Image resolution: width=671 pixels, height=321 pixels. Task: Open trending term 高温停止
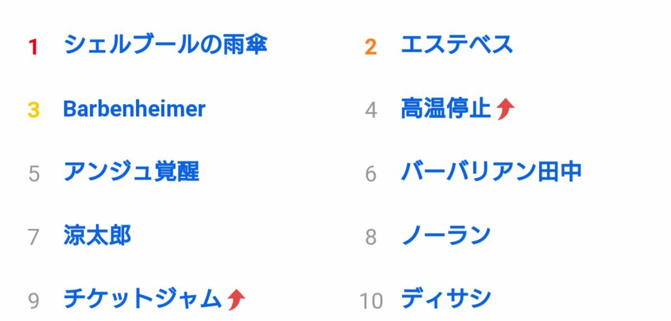coord(446,108)
